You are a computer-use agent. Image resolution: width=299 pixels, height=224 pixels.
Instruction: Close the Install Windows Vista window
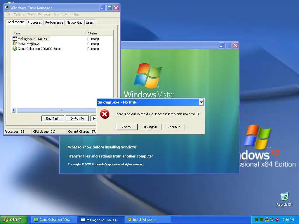coord(235,45)
